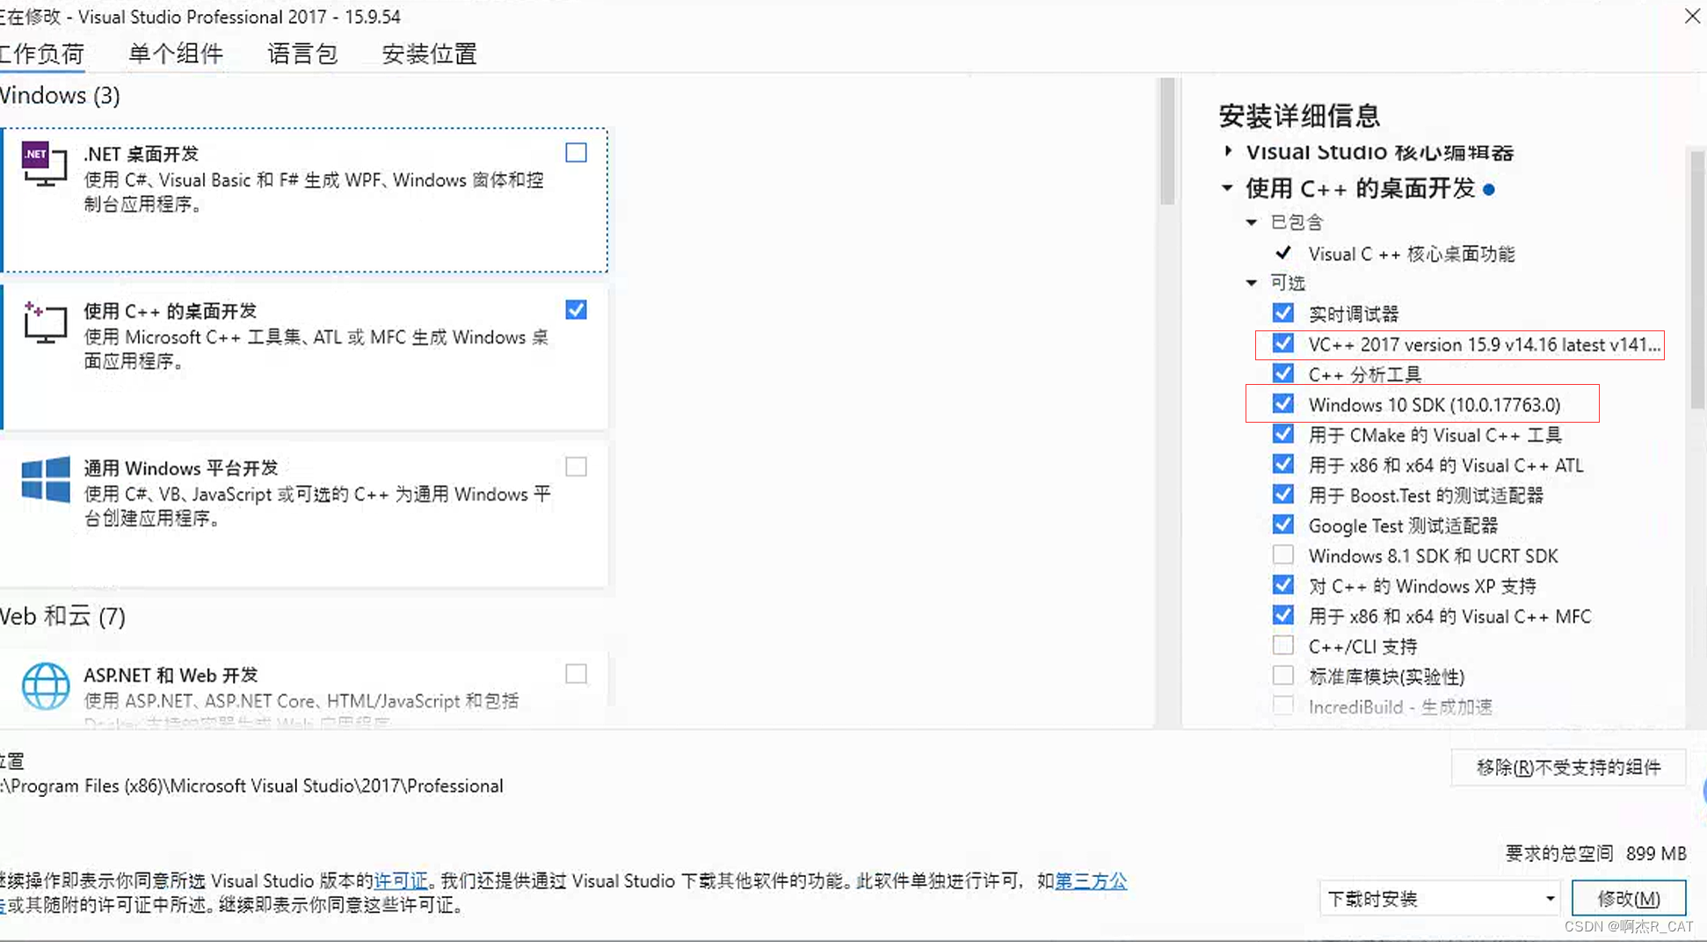Collapse the 已包含 section
The image size is (1707, 942).
click(1252, 222)
